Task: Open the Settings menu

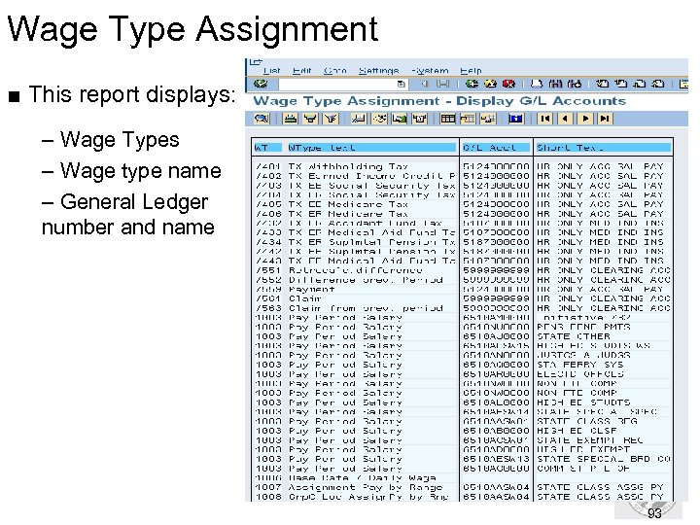Action: click(378, 71)
